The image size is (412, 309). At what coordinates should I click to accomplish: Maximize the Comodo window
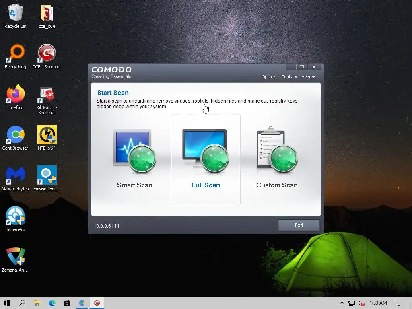tap(302, 67)
